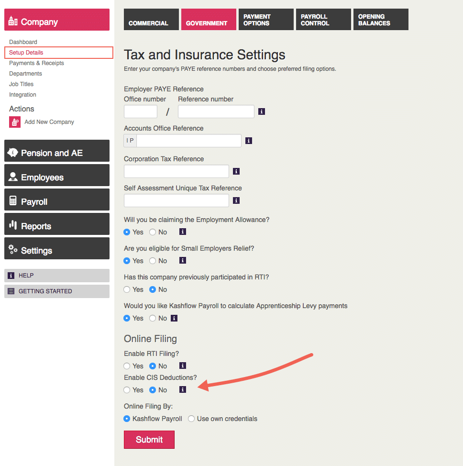The image size is (463, 466).
Task: Select Yes for Enable CIS Deductions
Action: tap(127, 390)
